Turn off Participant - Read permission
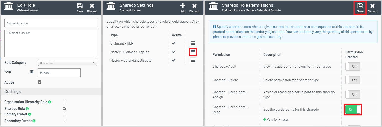The height and width of the screenshot is (127, 382). [x=353, y=109]
